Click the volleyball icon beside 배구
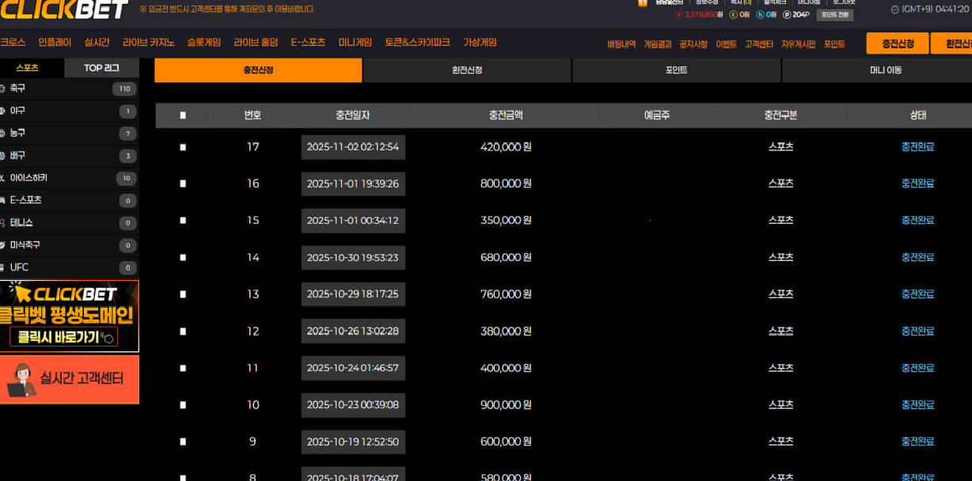Screen dimensions: 972x481 tap(2, 156)
